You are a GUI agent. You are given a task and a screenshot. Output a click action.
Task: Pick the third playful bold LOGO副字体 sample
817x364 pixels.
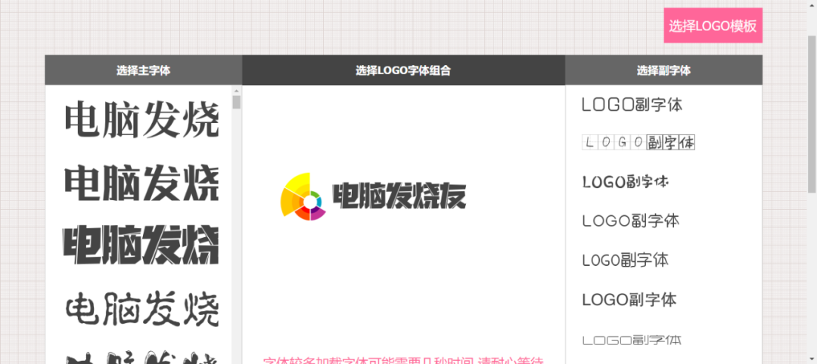click(x=626, y=181)
